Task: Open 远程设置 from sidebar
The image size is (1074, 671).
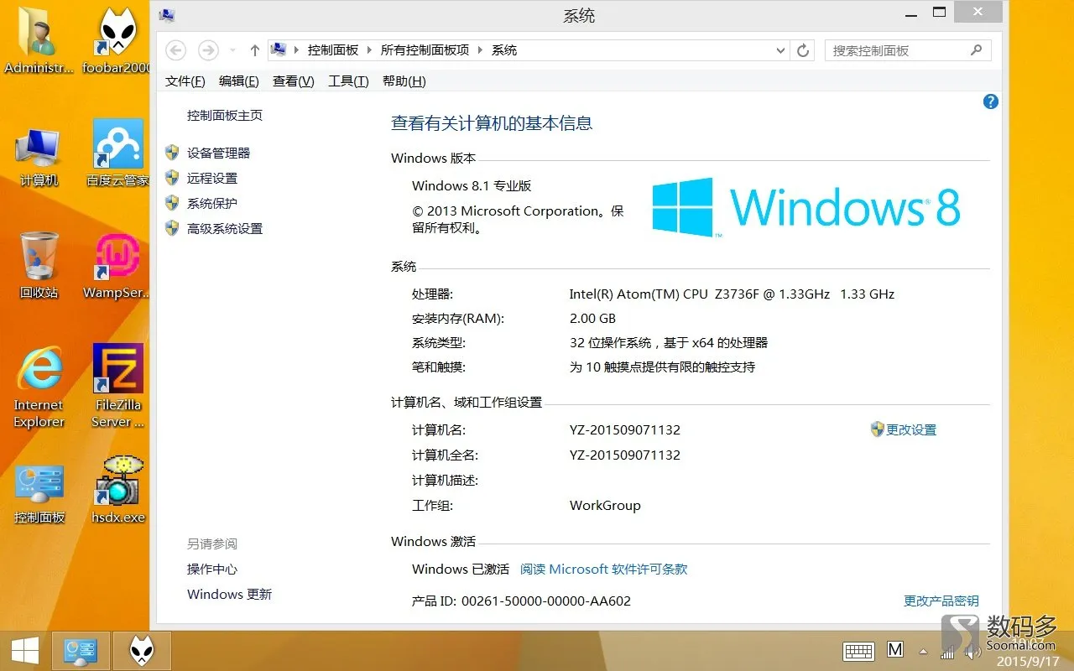Action: [212, 179]
